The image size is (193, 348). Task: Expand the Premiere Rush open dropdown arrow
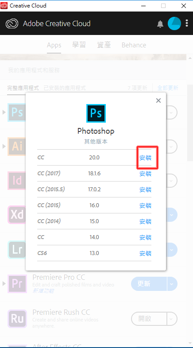[171, 319]
